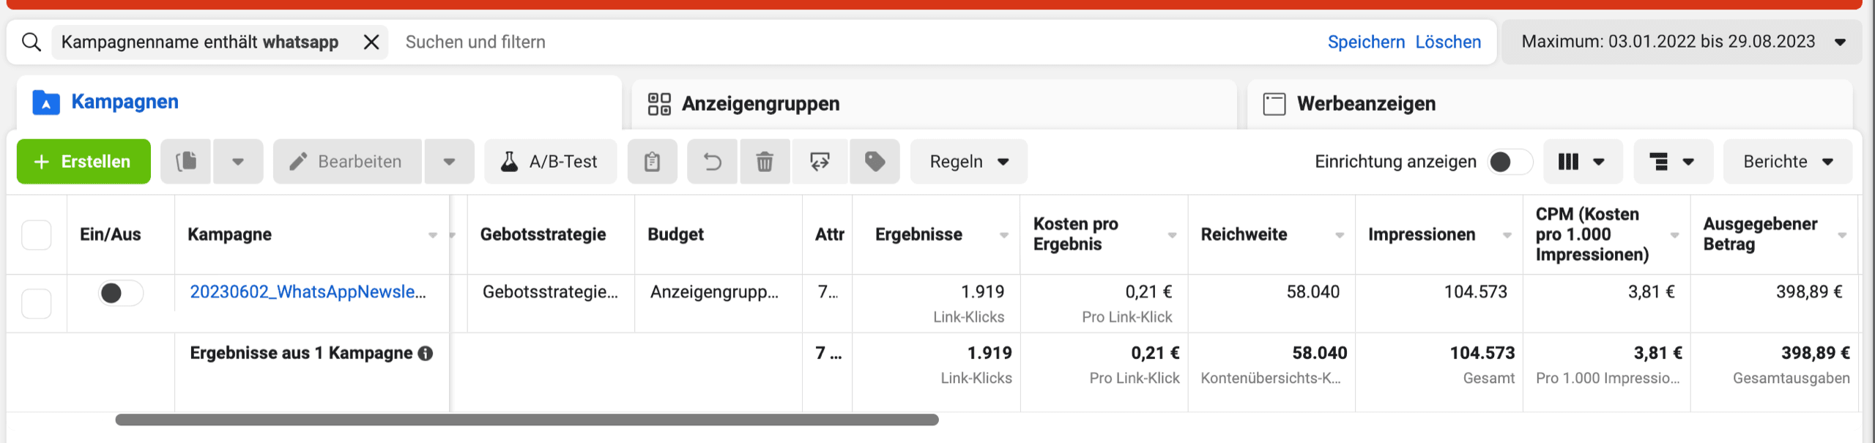Click the clipboard paste icon
1875x443 pixels.
coord(652,161)
